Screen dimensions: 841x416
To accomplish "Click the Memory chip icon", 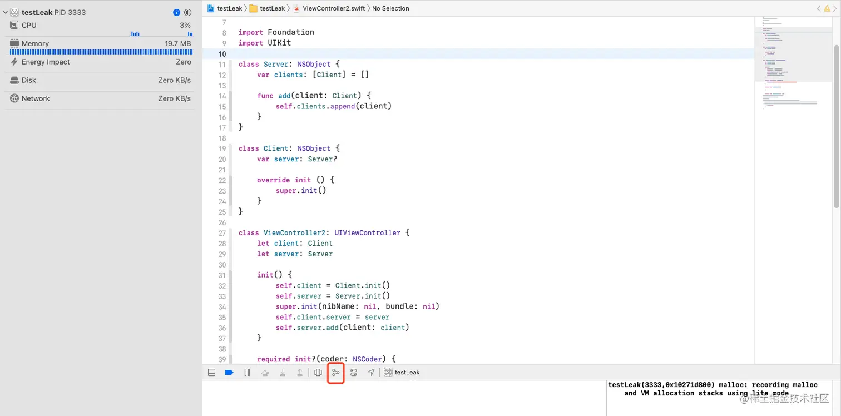I will [14, 43].
